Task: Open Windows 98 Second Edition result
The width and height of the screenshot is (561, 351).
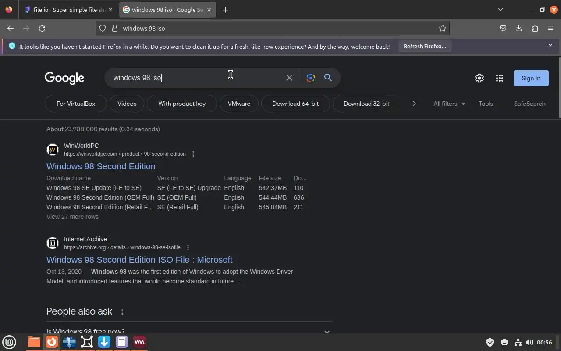Action: 101,166
